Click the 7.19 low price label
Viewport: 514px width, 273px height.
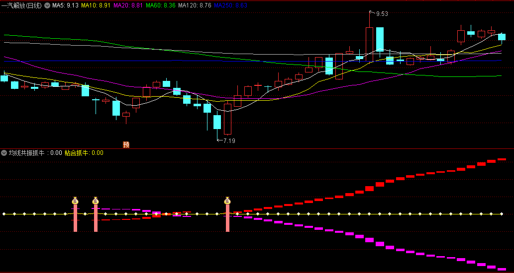[229, 141]
